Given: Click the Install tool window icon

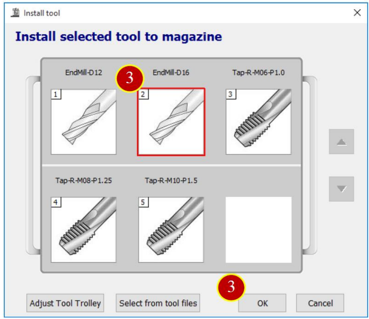Looking at the screenshot, I should (x=15, y=13).
